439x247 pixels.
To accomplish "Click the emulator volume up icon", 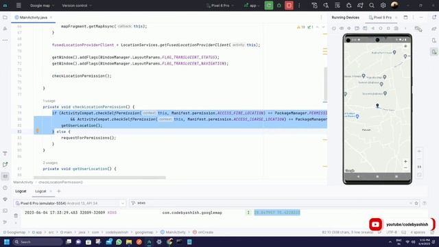I will pyautogui.click(x=342, y=28).
